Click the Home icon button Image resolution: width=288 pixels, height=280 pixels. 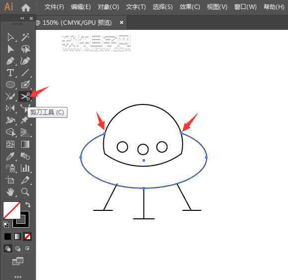point(26,7)
